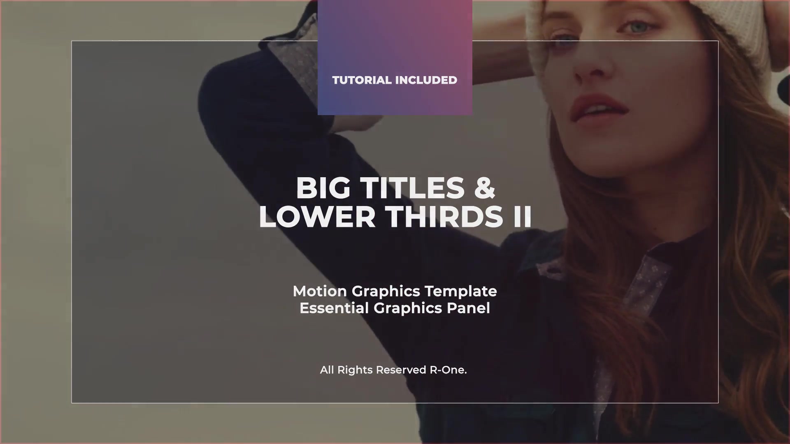This screenshot has height=444, width=790.
Task: Click the Essential Graphics Panel text
Action: [395, 308]
